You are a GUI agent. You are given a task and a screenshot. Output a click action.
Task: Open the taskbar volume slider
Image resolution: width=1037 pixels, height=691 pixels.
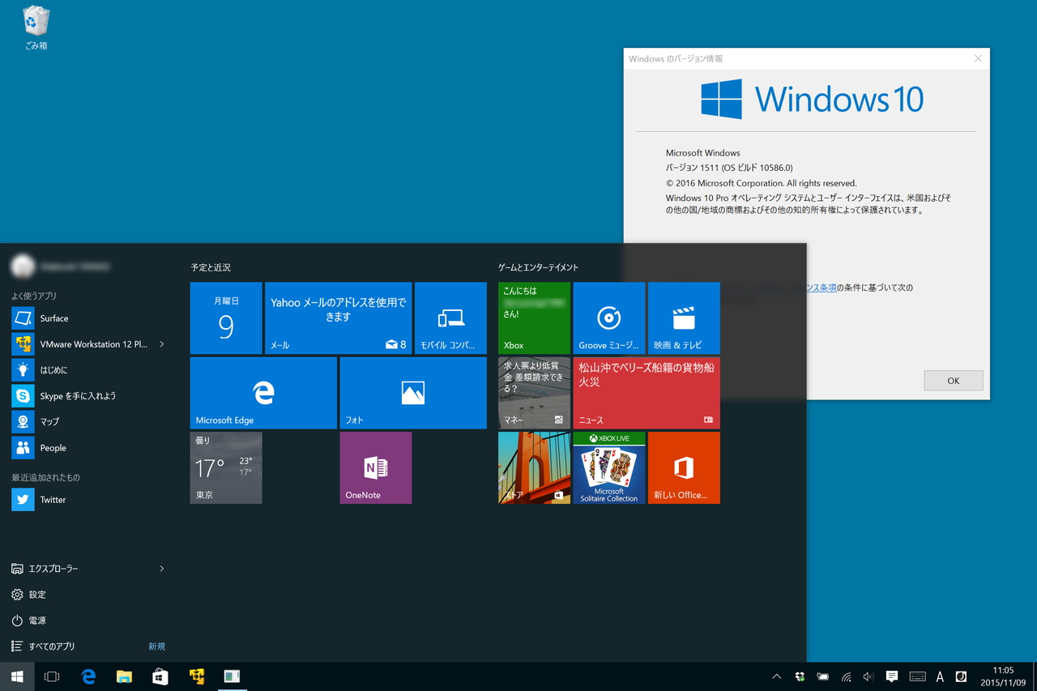pyautogui.click(x=868, y=676)
